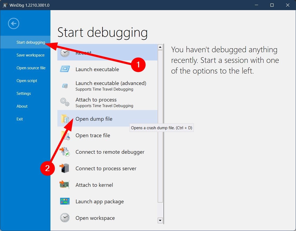Viewport: 296px width, 231px height.
Task: Choose Launch executable (advanced)
Action: (107, 86)
